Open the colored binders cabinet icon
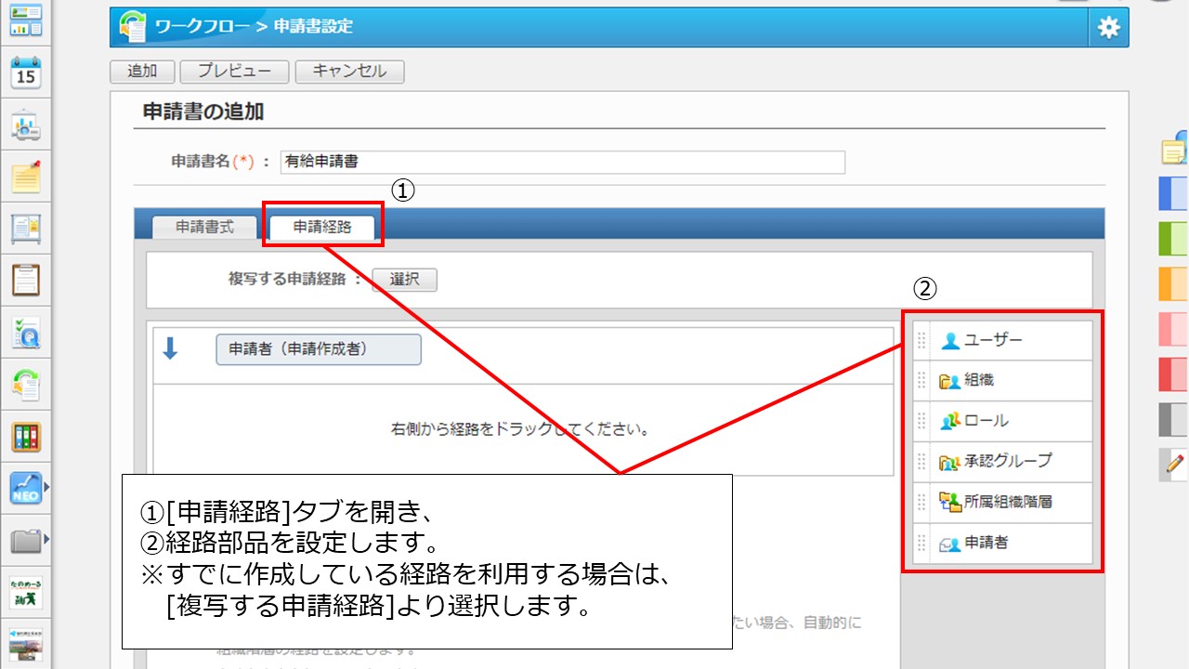Screen dimensions: 1189x669 coord(26,436)
